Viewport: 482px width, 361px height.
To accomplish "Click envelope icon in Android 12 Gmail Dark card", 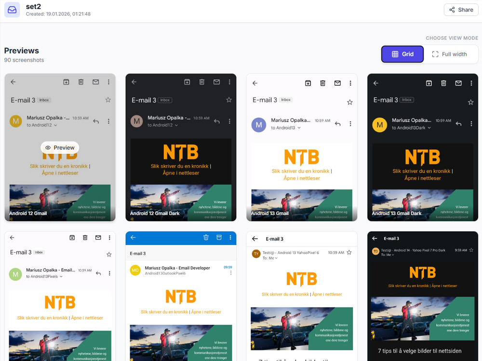I will pyautogui.click(x=217, y=82).
